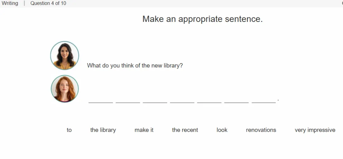
Task: Select the "the recent" word tile
Action: point(185,130)
